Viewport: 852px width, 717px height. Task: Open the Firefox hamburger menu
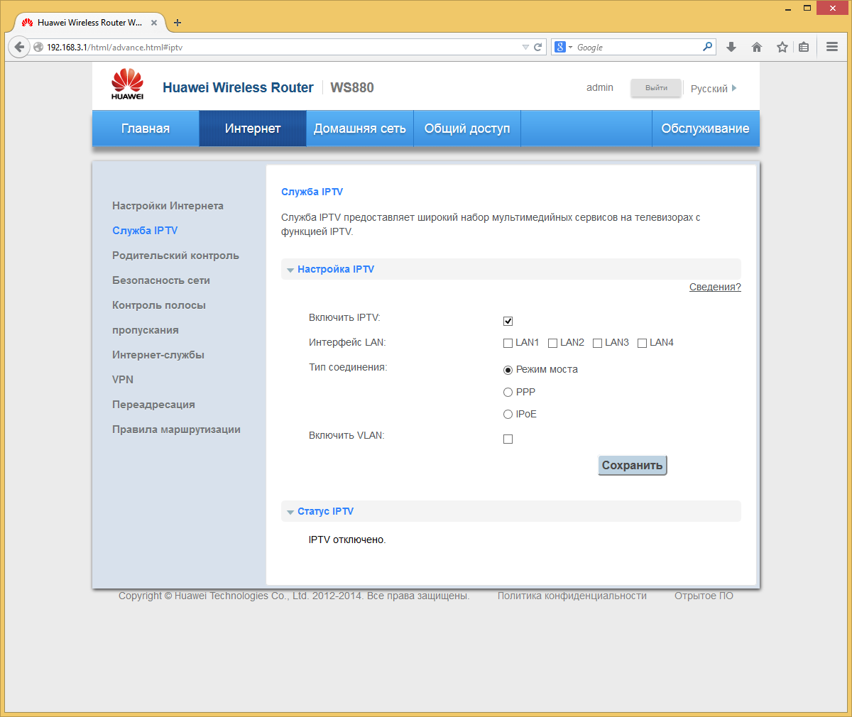click(x=832, y=47)
